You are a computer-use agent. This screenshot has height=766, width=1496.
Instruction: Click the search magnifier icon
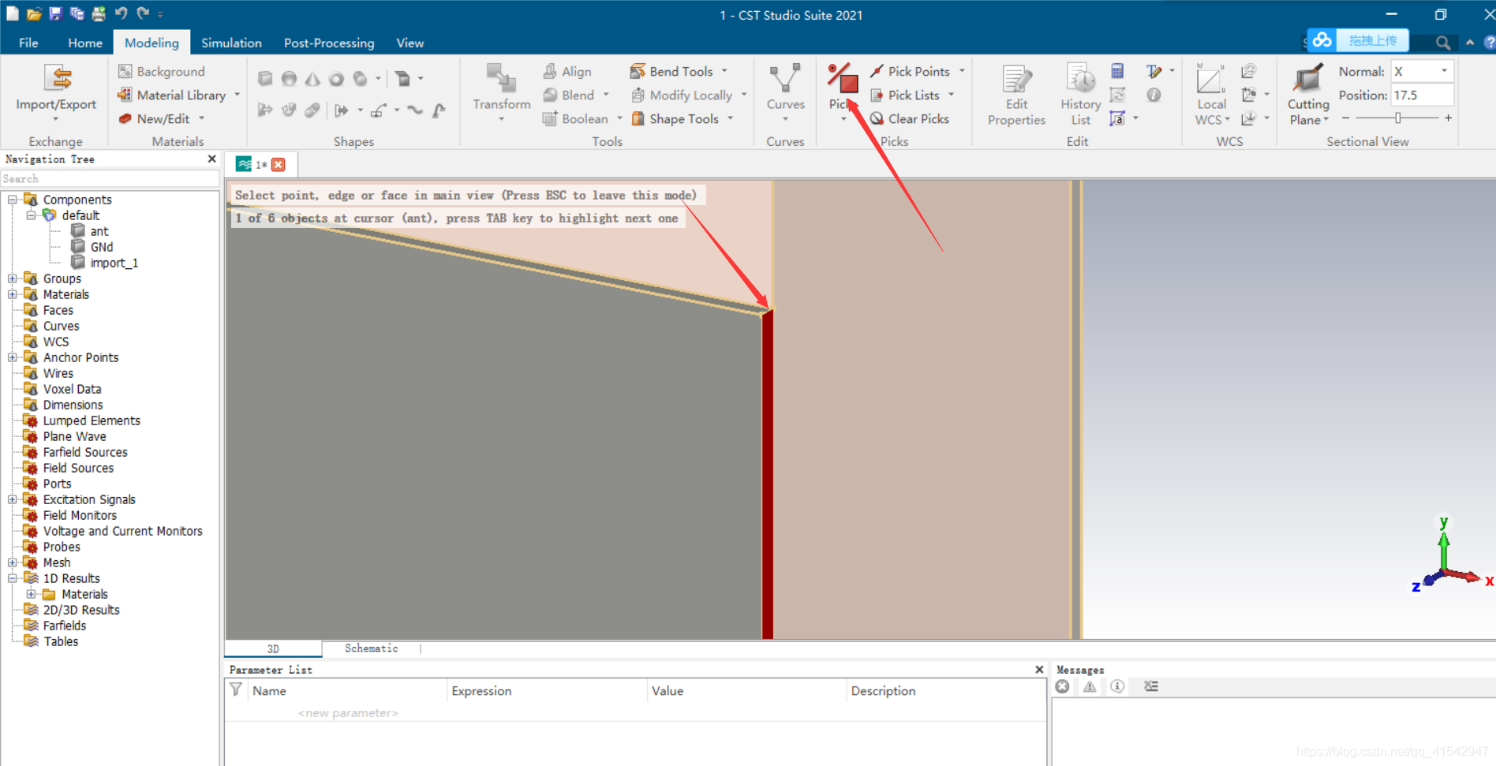point(1442,43)
